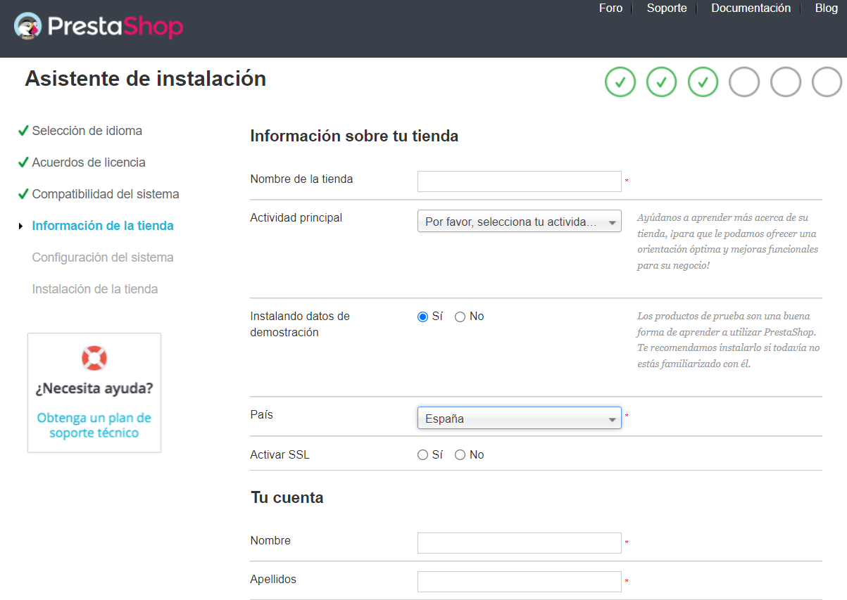Click the País dropdown arrow
Screen dimensions: 847x600
[x=612, y=418]
